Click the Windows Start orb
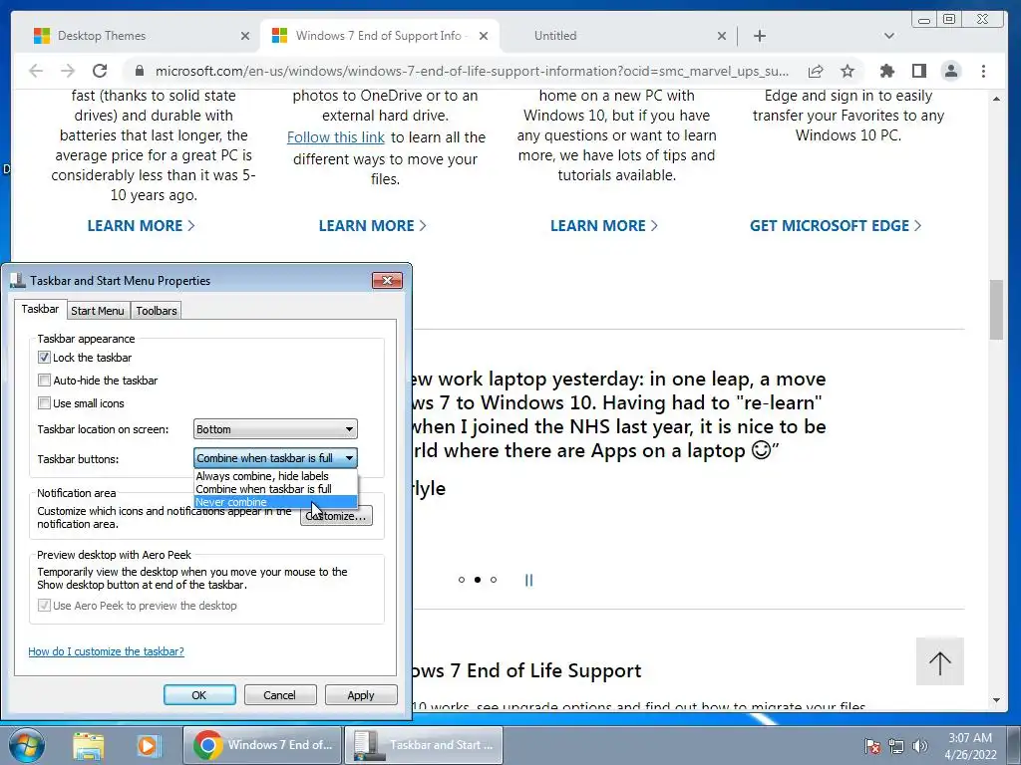Viewport: 1021px width, 765px height. point(27,745)
